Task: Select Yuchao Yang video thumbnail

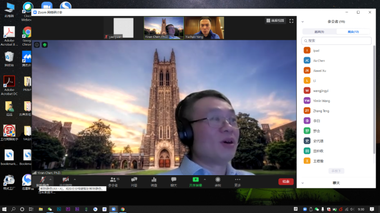Action: click(204, 28)
